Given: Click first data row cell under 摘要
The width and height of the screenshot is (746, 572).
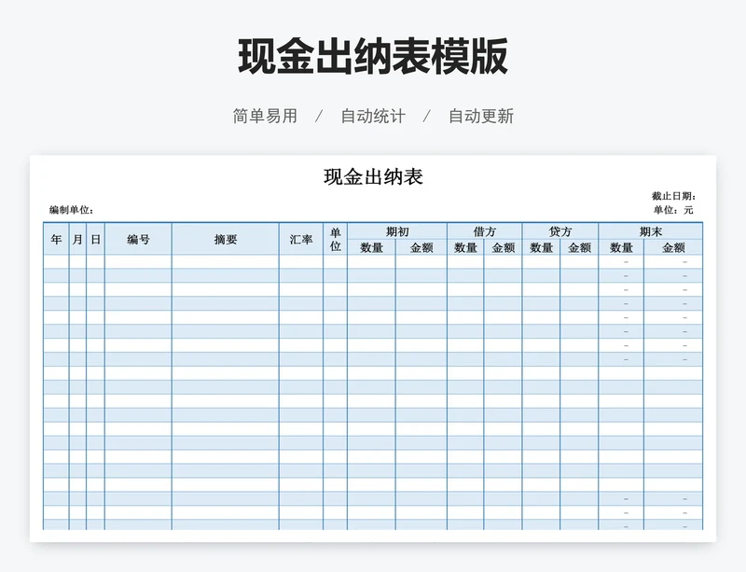Looking at the screenshot, I should [226, 262].
